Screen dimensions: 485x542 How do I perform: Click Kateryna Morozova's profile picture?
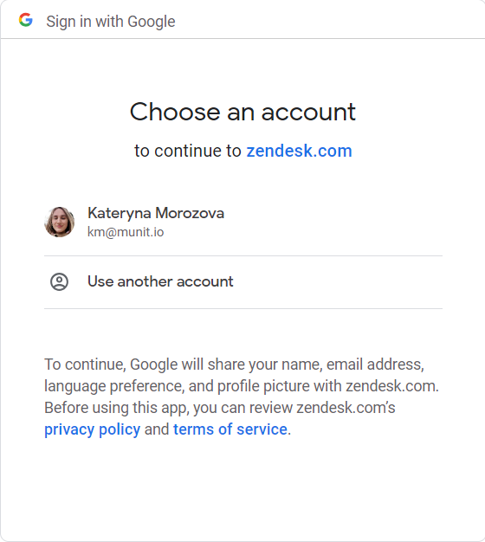60,222
